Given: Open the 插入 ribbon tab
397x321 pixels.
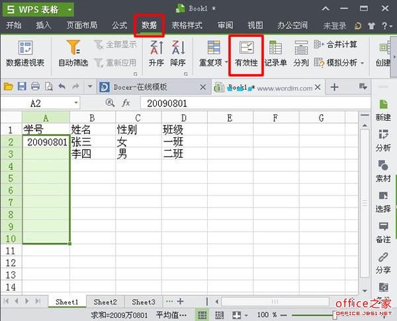Looking at the screenshot, I should 43,25.
